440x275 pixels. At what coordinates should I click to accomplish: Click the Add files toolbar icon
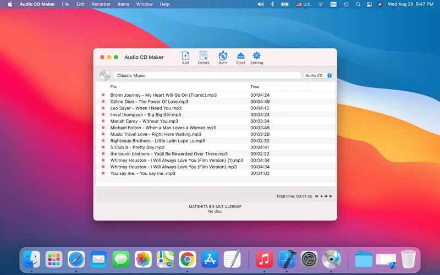(x=185, y=56)
